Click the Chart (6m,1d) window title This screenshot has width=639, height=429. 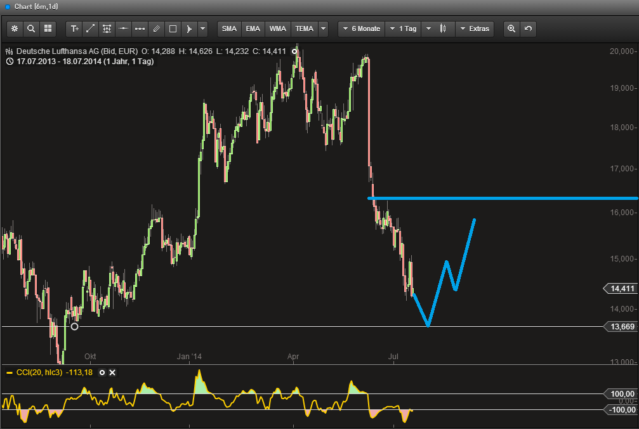point(36,6)
